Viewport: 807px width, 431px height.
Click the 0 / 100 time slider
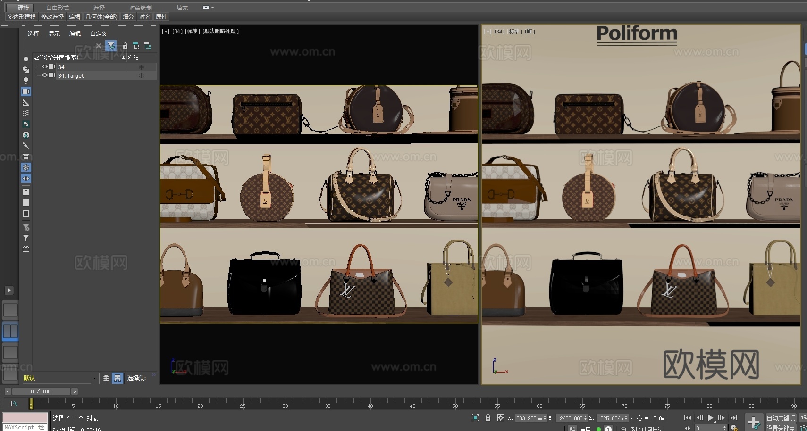tap(41, 391)
